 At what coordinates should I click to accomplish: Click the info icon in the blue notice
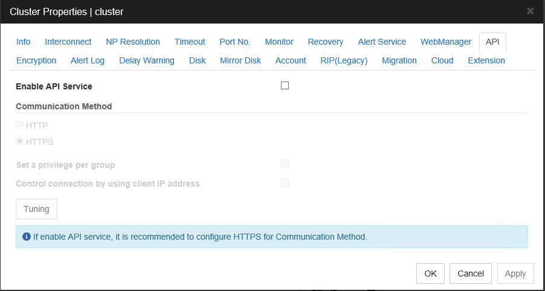click(x=26, y=237)
